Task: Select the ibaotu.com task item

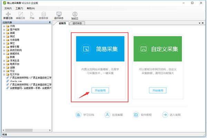Action: pos(16,81)
